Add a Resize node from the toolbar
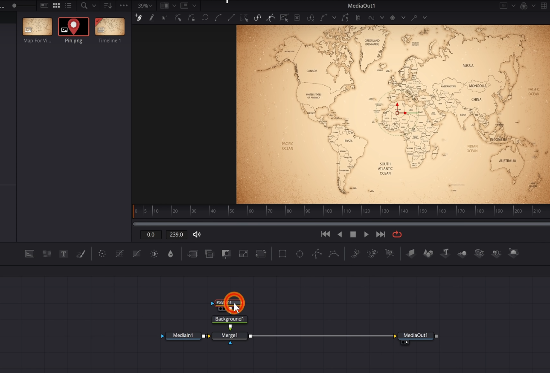This screenshot has width=550, height=373. (243, 254)
